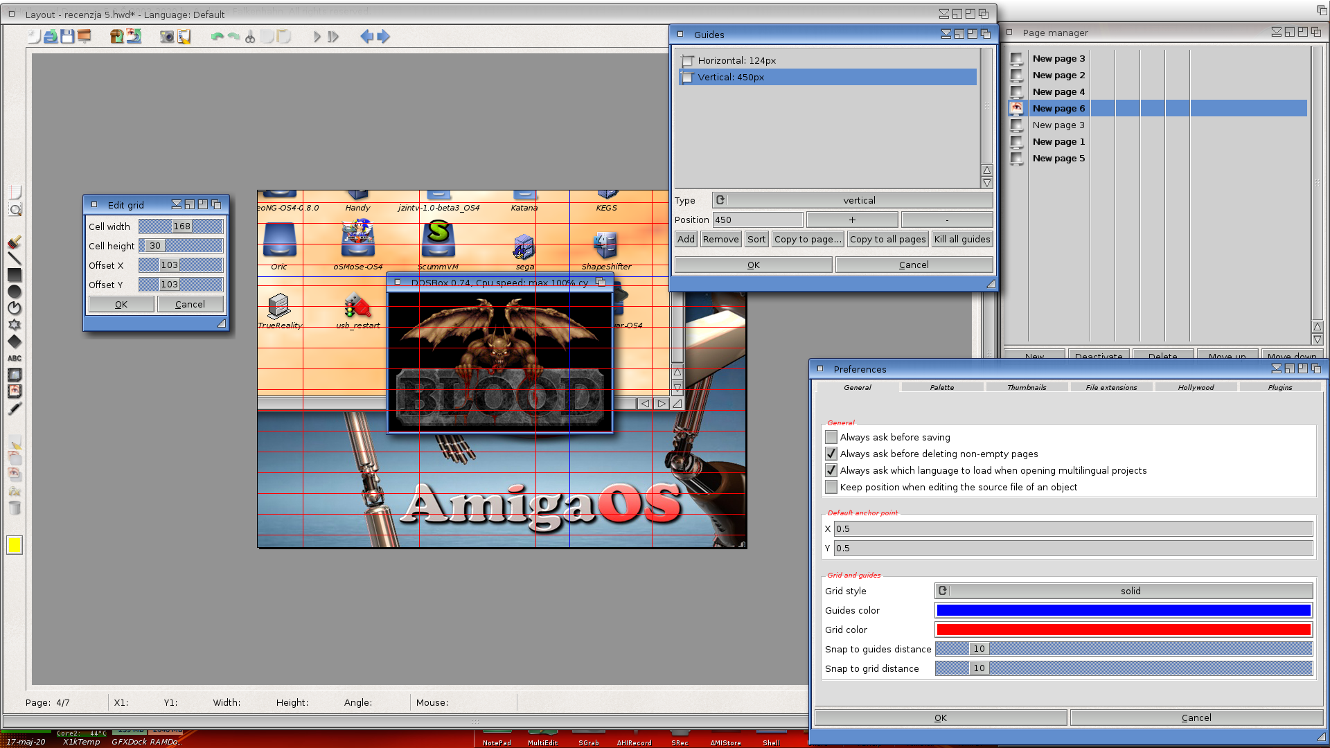This screenshot has width=1330, height=748.
Task: Save the project with the floppy icon
Action: (x=67, y=36)
